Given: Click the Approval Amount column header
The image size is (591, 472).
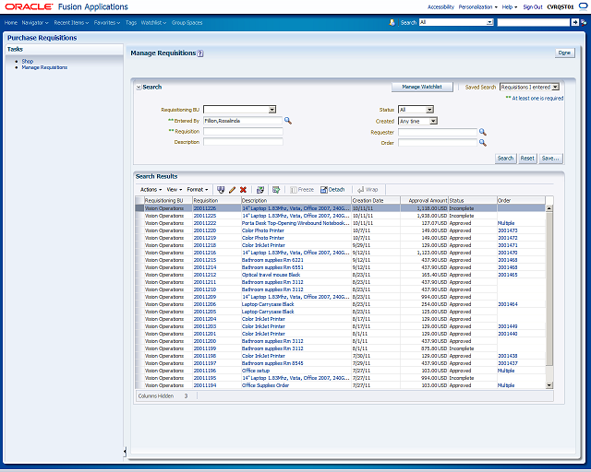Looking at the screenshot, I should point(424,201).
